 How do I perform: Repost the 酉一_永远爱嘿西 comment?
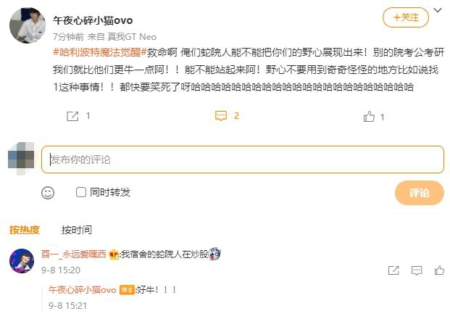tap(393, 270)
